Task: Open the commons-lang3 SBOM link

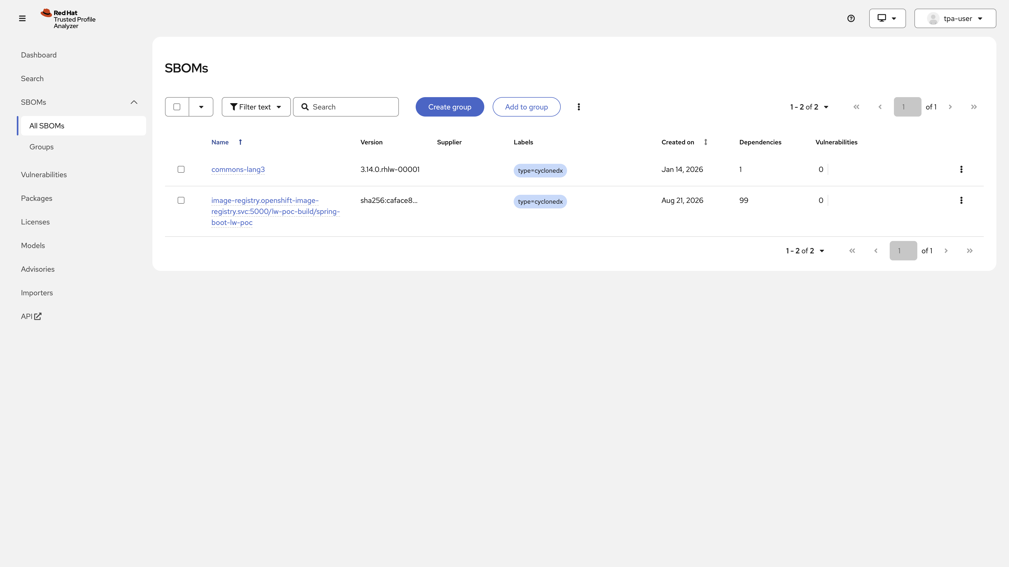Action: pyautogui.click(x=238, y=169)
